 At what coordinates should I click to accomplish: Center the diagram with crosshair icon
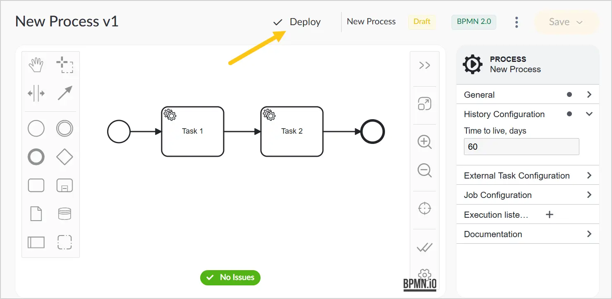425,209
